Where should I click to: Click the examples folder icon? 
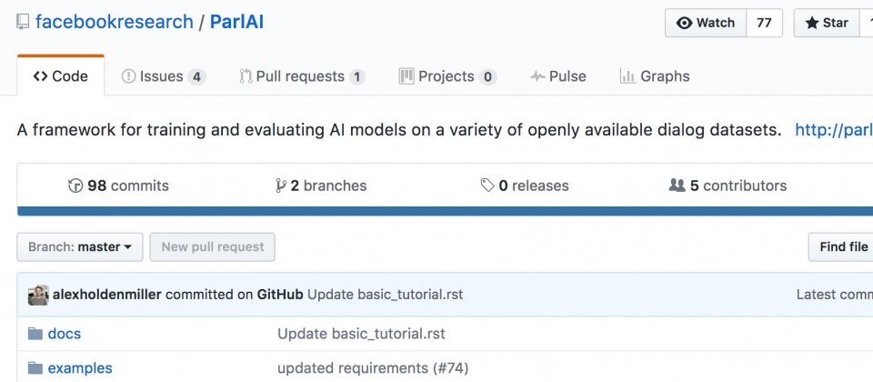click(35, 368)
